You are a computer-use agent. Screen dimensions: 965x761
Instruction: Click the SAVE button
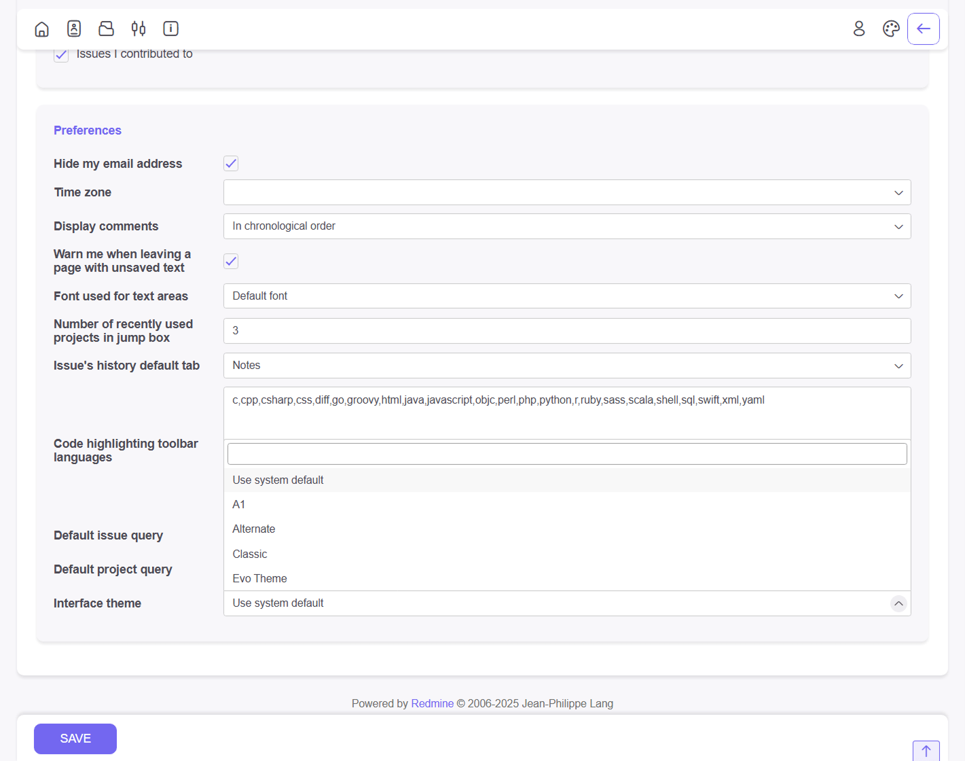[75, 739]
